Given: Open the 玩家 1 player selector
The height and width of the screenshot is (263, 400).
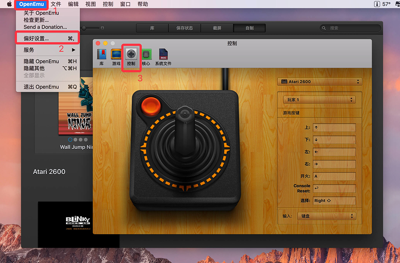Looking at the screenshot, I should click(x=319, y=100).
